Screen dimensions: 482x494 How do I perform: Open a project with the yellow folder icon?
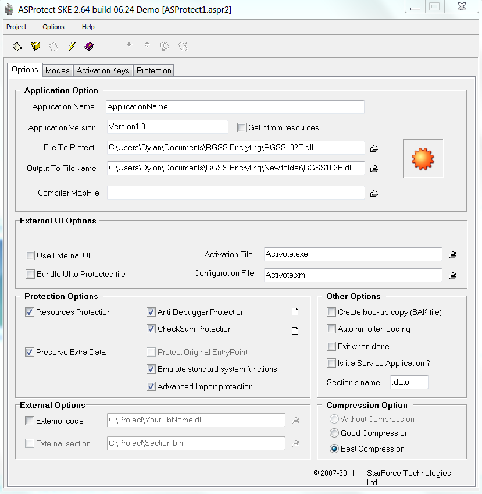click(x=35, y=47)
